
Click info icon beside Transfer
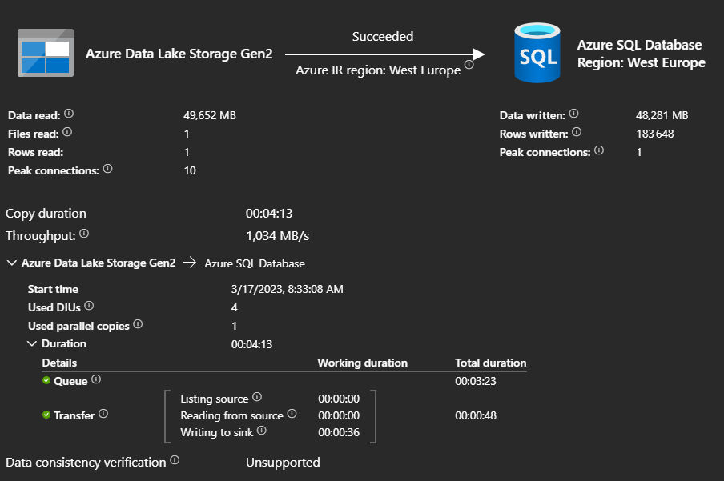click(x=103, y=414)
